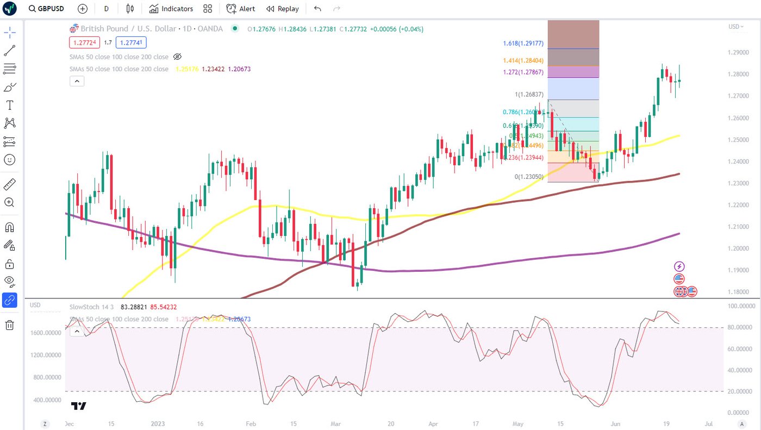Open candlestick chart type selector

[129, 9]
